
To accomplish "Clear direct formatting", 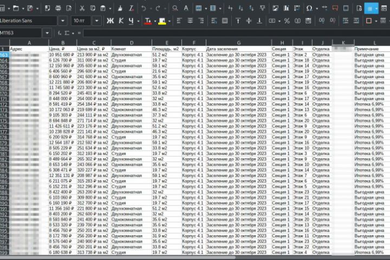I will [131, 8].
